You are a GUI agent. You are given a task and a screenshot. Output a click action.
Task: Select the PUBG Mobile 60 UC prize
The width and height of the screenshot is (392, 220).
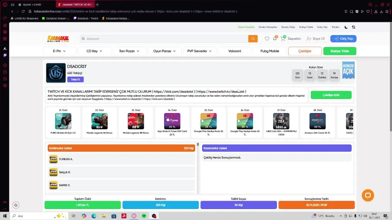tap(63, 122)
